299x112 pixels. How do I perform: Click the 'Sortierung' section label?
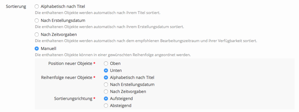[16, 7]
